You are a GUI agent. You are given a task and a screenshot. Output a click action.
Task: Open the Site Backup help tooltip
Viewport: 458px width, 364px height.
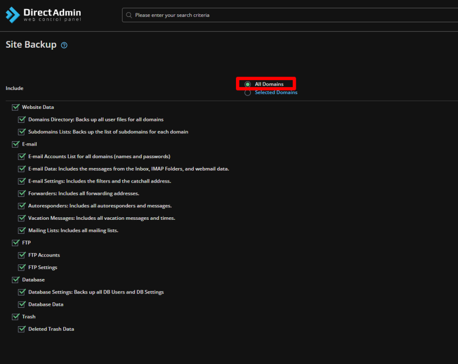[x=64, y=45]
